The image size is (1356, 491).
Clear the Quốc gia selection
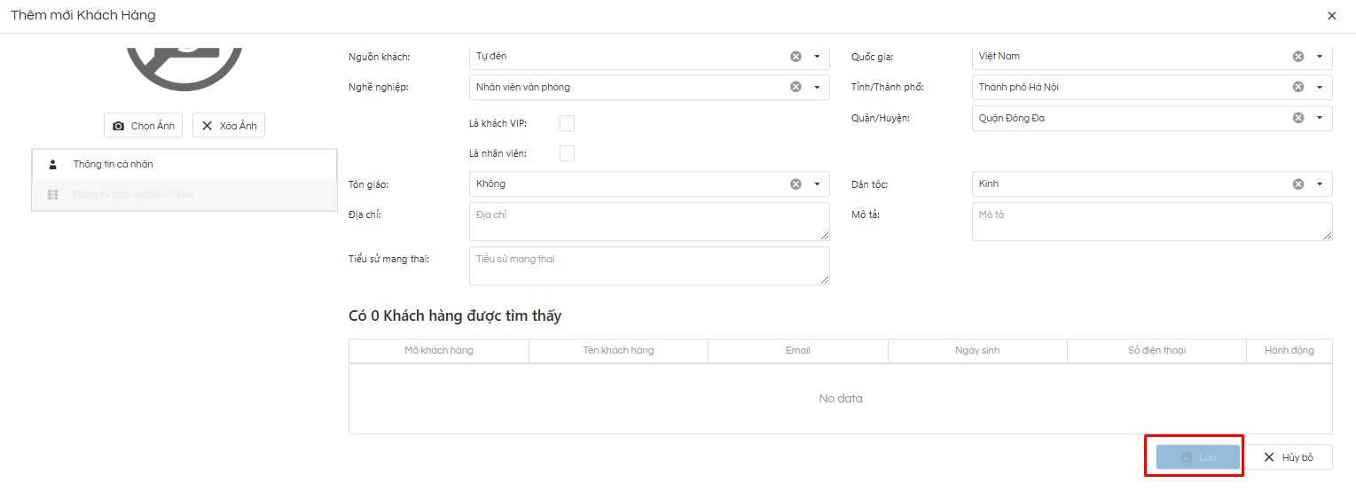click(1298, 57)
